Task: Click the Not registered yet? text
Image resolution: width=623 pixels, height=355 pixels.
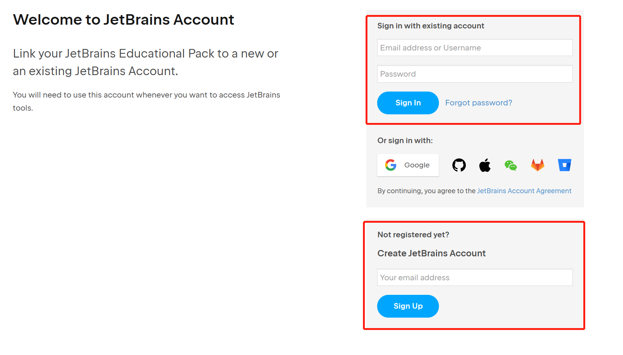Action: pos(413,235)
